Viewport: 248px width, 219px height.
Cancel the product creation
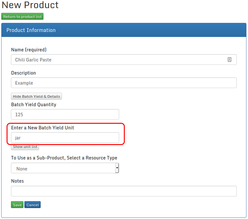(33, 205)
